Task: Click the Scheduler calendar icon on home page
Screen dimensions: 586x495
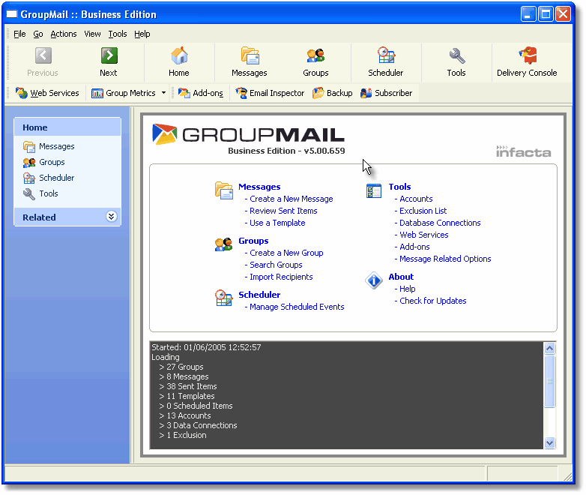Action: pos(223,298)
